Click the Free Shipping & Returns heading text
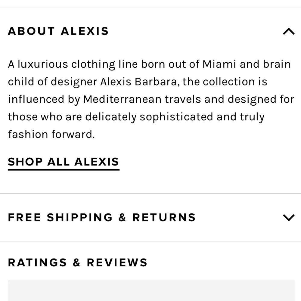The width and height of the screenshot is (301, 301). tap(102, 218)
